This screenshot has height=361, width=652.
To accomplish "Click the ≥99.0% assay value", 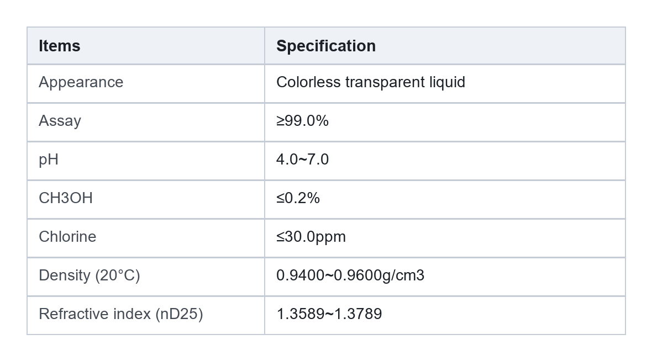I will click(x=302, y=121).
